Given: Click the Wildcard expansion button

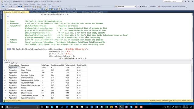Looking at the screenshot, I should [x=179, y=7].
